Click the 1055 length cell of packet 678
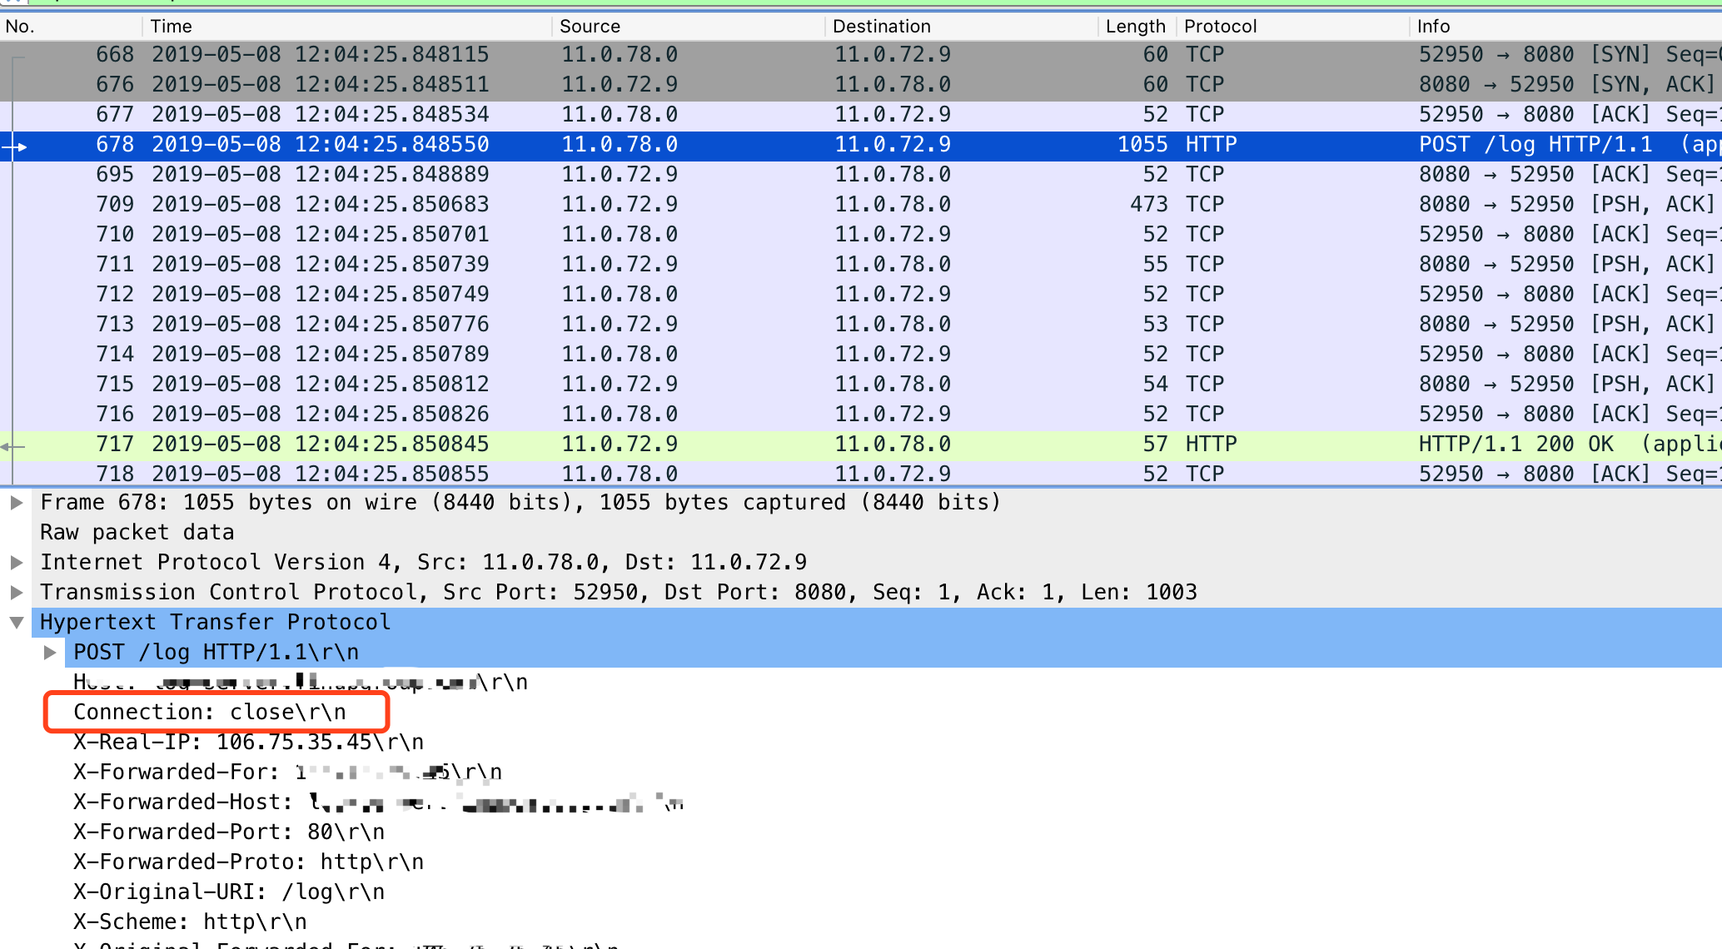 click(x=1142, y=145)
